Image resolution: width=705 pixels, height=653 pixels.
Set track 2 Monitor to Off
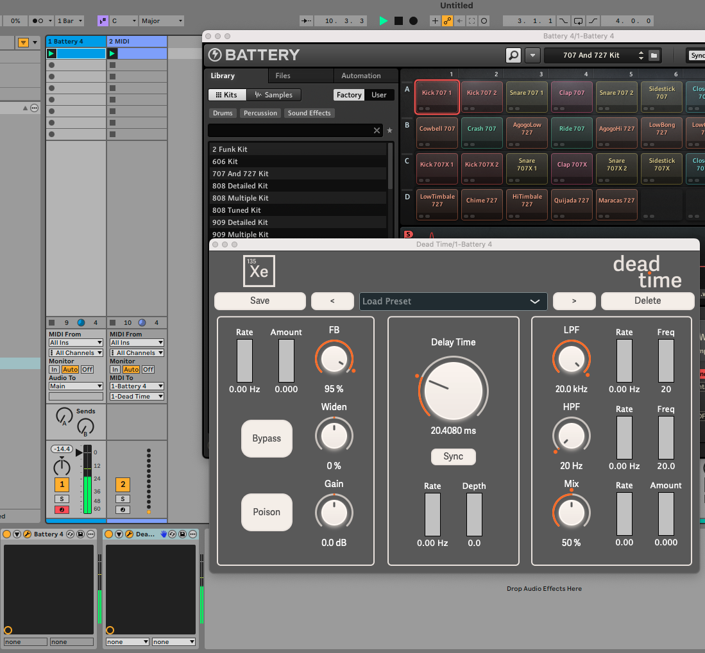click(148, 370)
